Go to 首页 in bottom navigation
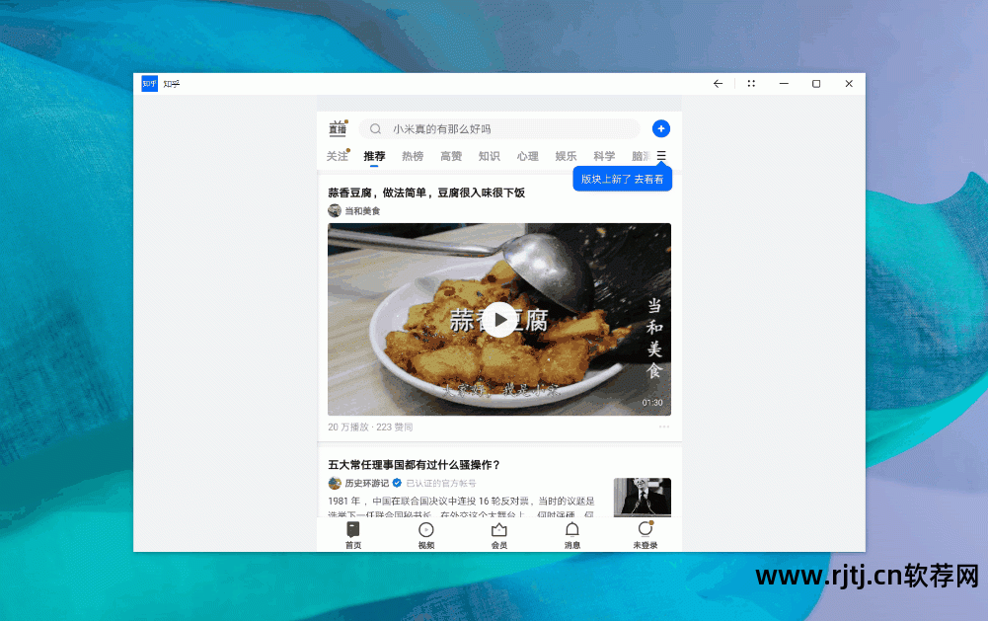Image resolution: width=988 pixels, height=621 pixels. 353,535
